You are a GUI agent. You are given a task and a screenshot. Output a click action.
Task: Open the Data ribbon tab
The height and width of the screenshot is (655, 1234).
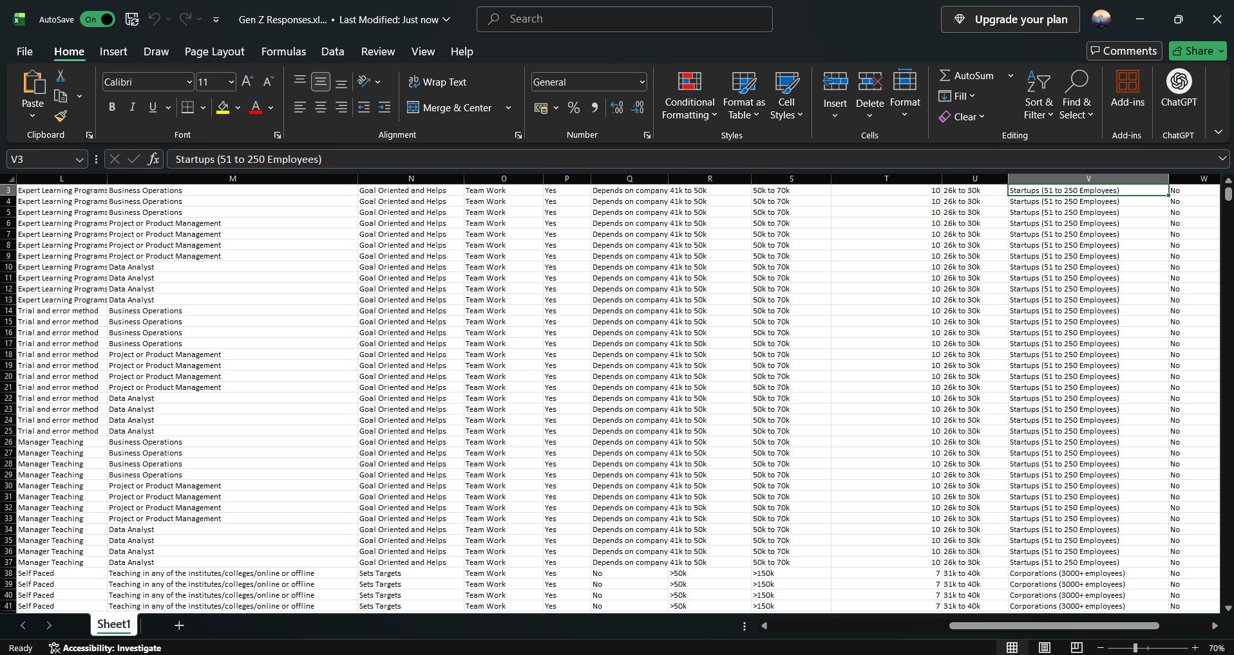click(x=332, y=51)
